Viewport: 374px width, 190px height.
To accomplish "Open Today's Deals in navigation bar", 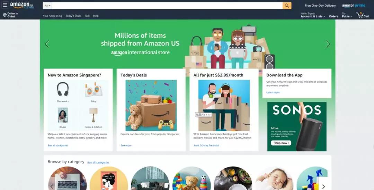I will (73, 16).
